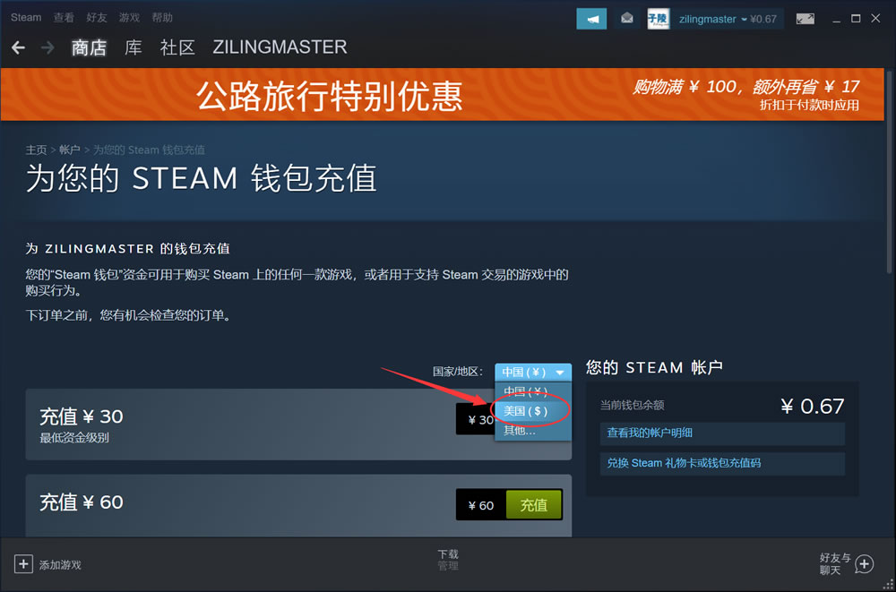Go to the 商店 tab

coord(89,47)
